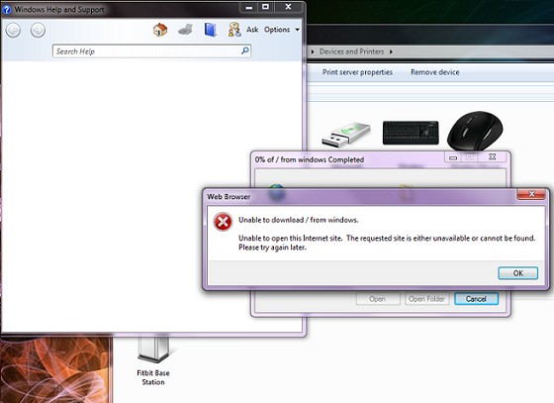Click the Forward arrow in Help window
Screen dimensions: 554x403
pos(38,30)
